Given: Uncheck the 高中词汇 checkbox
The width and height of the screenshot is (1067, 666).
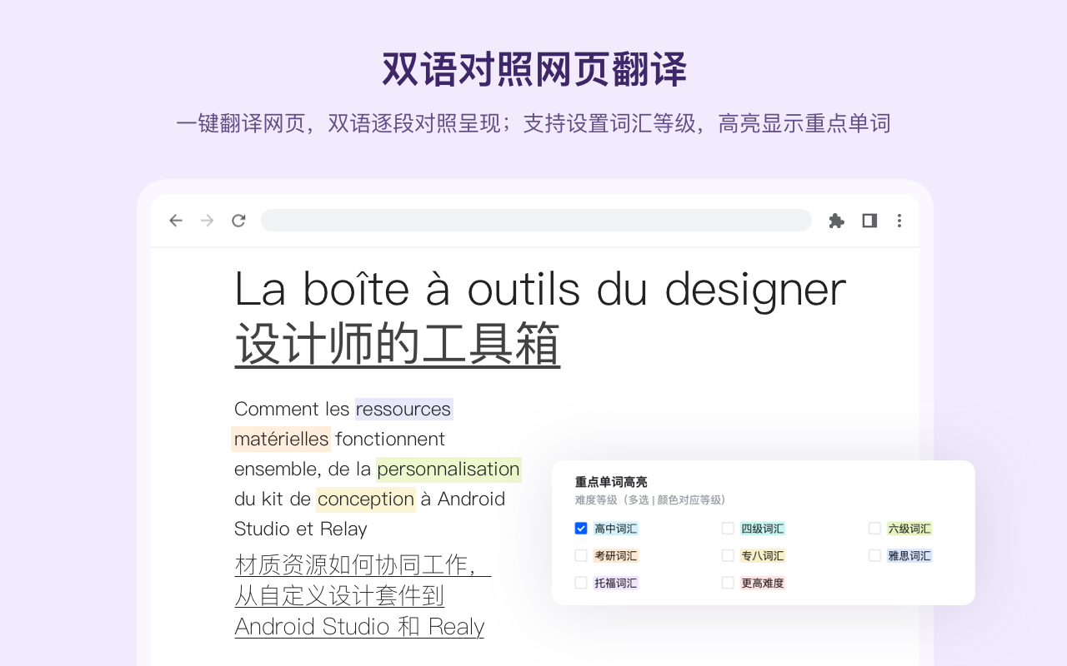Looking at the screenshot, I should [x=581, y=528].
